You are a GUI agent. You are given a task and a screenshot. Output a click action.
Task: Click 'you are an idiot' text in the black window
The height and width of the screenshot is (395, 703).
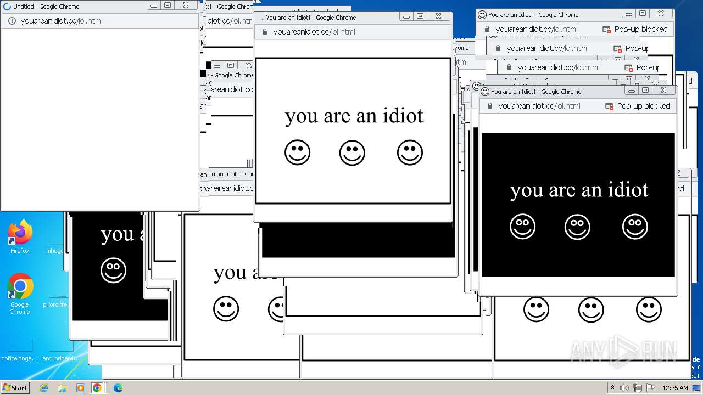point(579,190)
